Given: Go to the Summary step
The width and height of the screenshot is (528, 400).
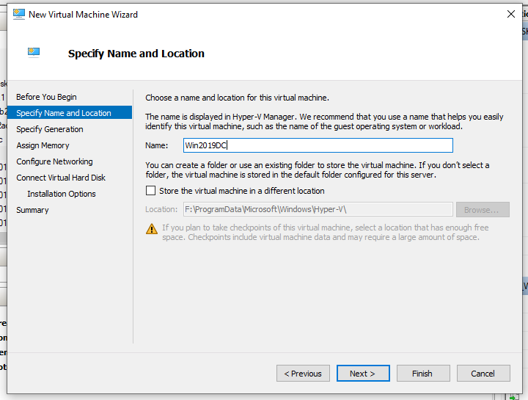Looking at the screenshot, I should pyautogui.click(x=32, y=211).
